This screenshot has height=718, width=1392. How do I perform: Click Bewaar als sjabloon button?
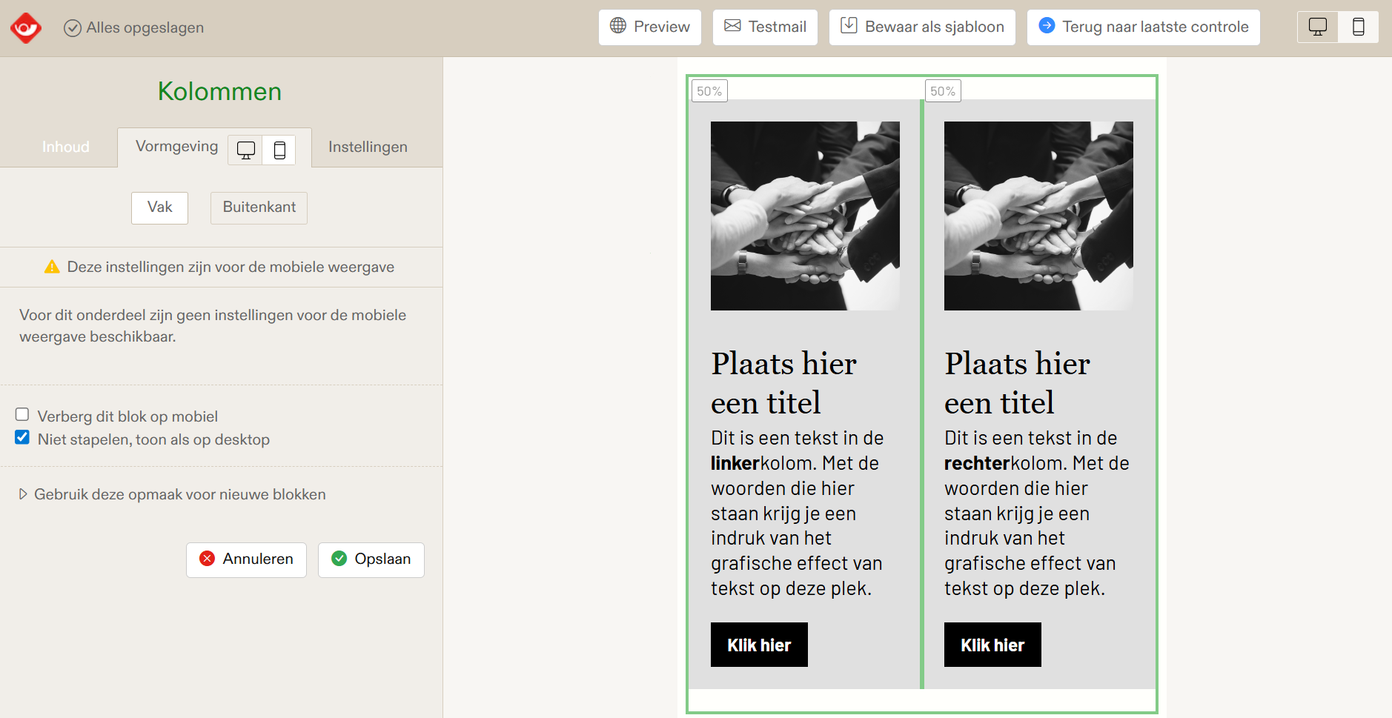[x=922, y=27]
